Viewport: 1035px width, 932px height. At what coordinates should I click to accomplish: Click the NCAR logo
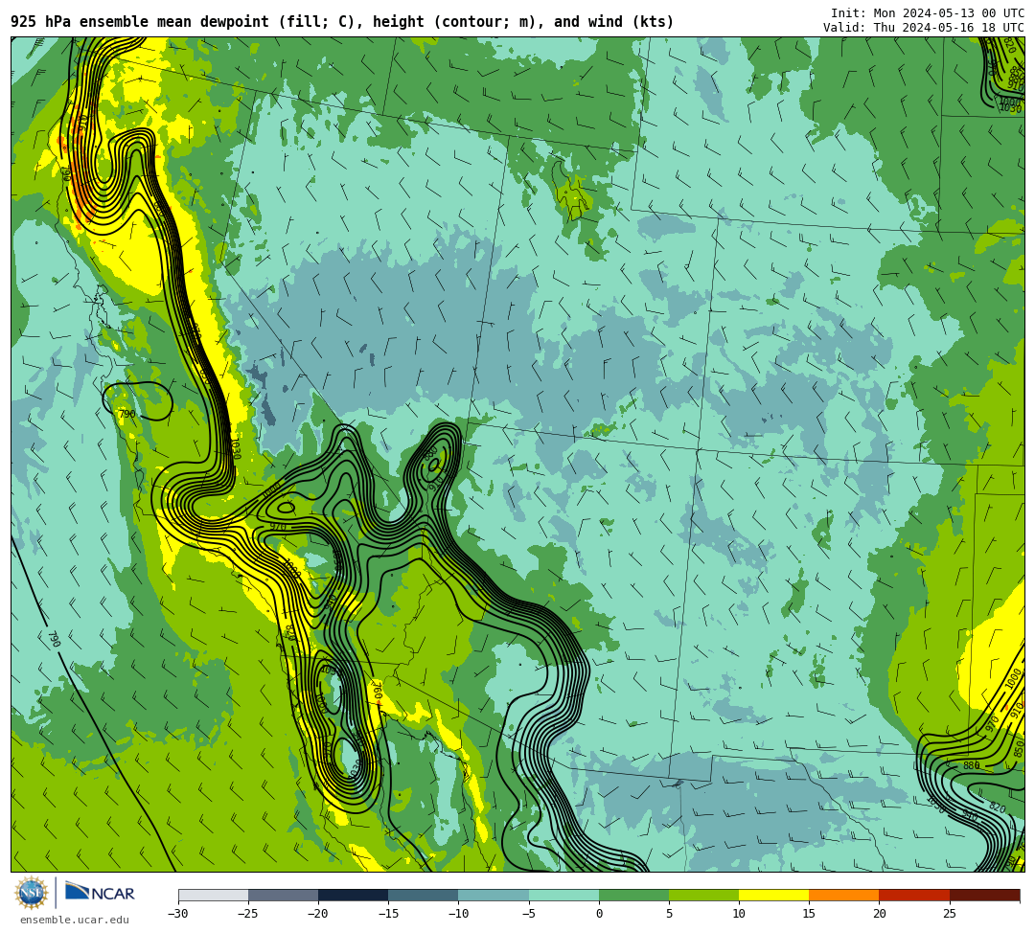tap(100, 893)
